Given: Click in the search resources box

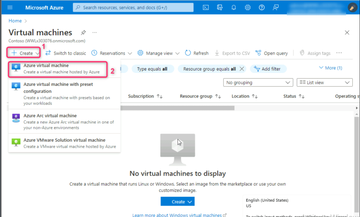Looking at the screenshot, I should [134, 7].
